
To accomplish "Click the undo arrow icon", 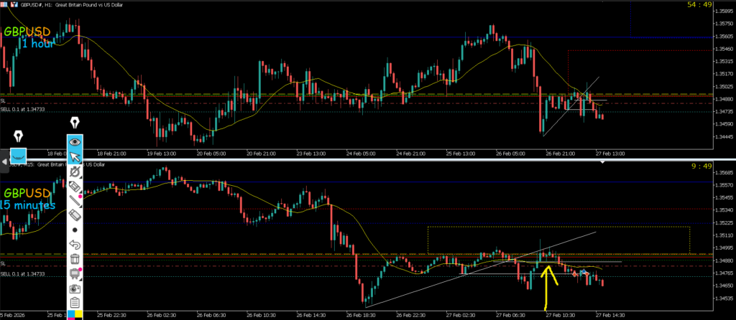I will click(75, 245).
